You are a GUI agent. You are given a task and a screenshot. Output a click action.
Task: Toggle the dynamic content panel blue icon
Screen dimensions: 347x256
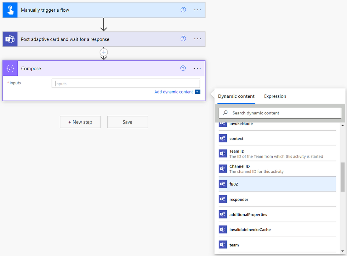point(198,92)
